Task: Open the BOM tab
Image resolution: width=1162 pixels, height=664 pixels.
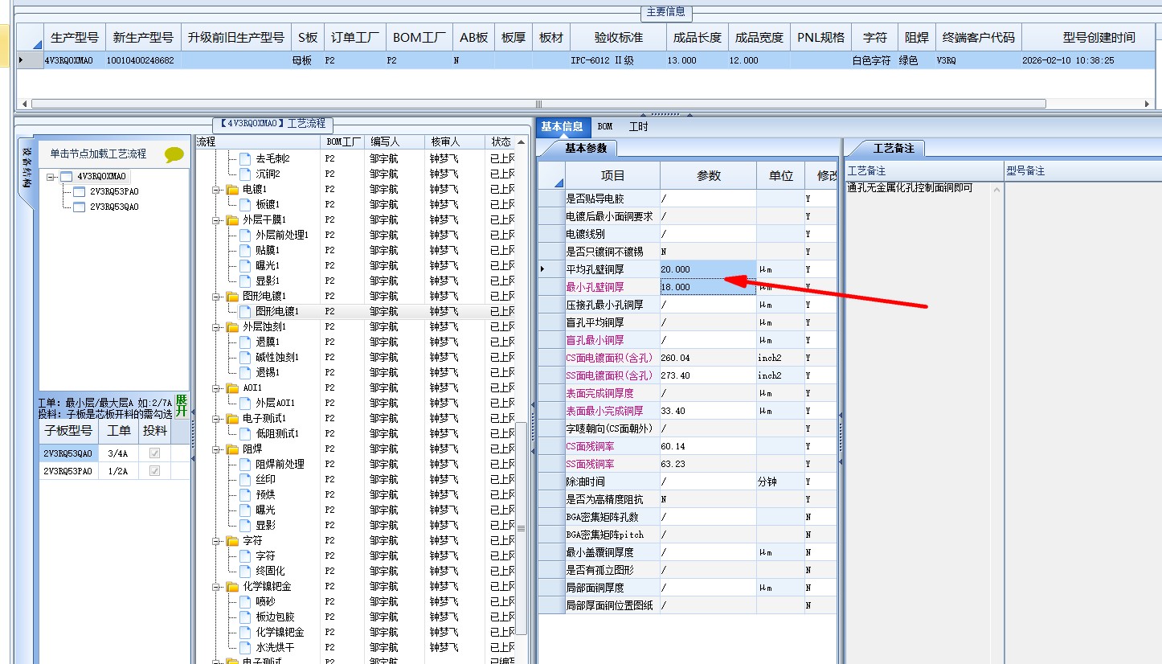Action: 605,126
